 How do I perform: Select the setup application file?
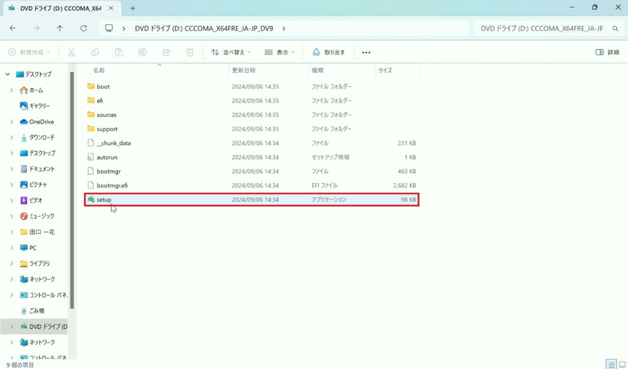click(x=104, y=200)
